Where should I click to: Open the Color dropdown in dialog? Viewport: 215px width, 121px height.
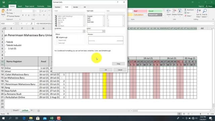104,31
